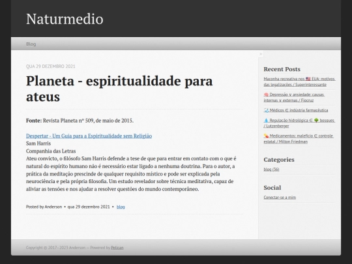352x264 pixels.
Task: Click the Copyright © 2017–2023 Anderson footer text
Action: (55, 248)
